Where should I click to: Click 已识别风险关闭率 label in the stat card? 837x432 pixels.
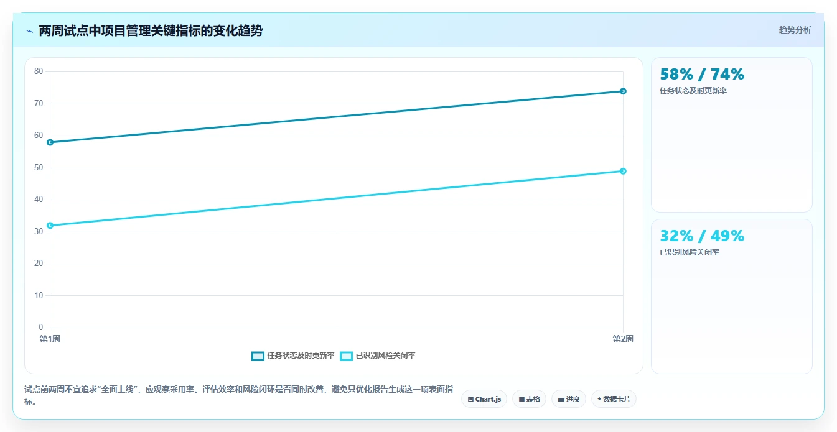click(x=690, y=252)
